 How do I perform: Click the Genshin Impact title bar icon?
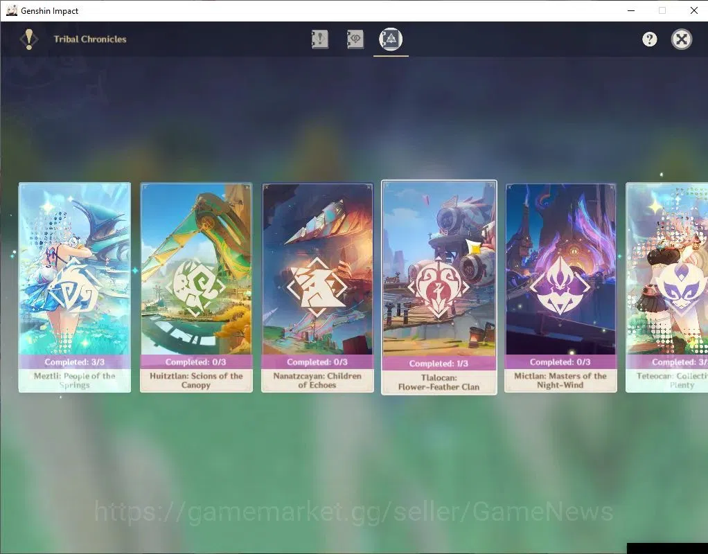click(x=12, y=10)
